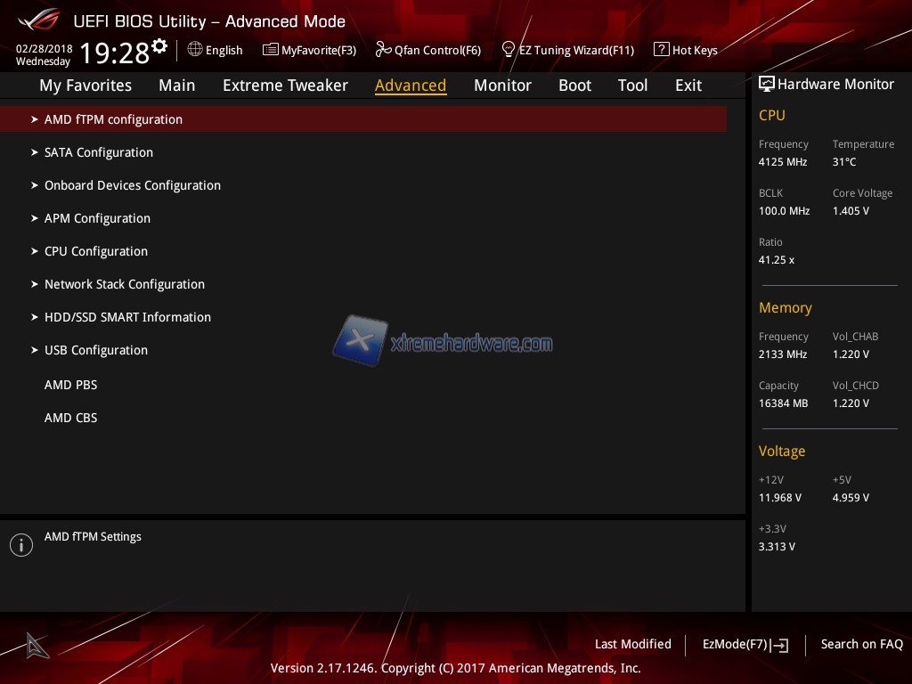Open USB Configuration submenu
This screenshot has height=684, width=912.
pyautogui.click(x=95, y=350)
